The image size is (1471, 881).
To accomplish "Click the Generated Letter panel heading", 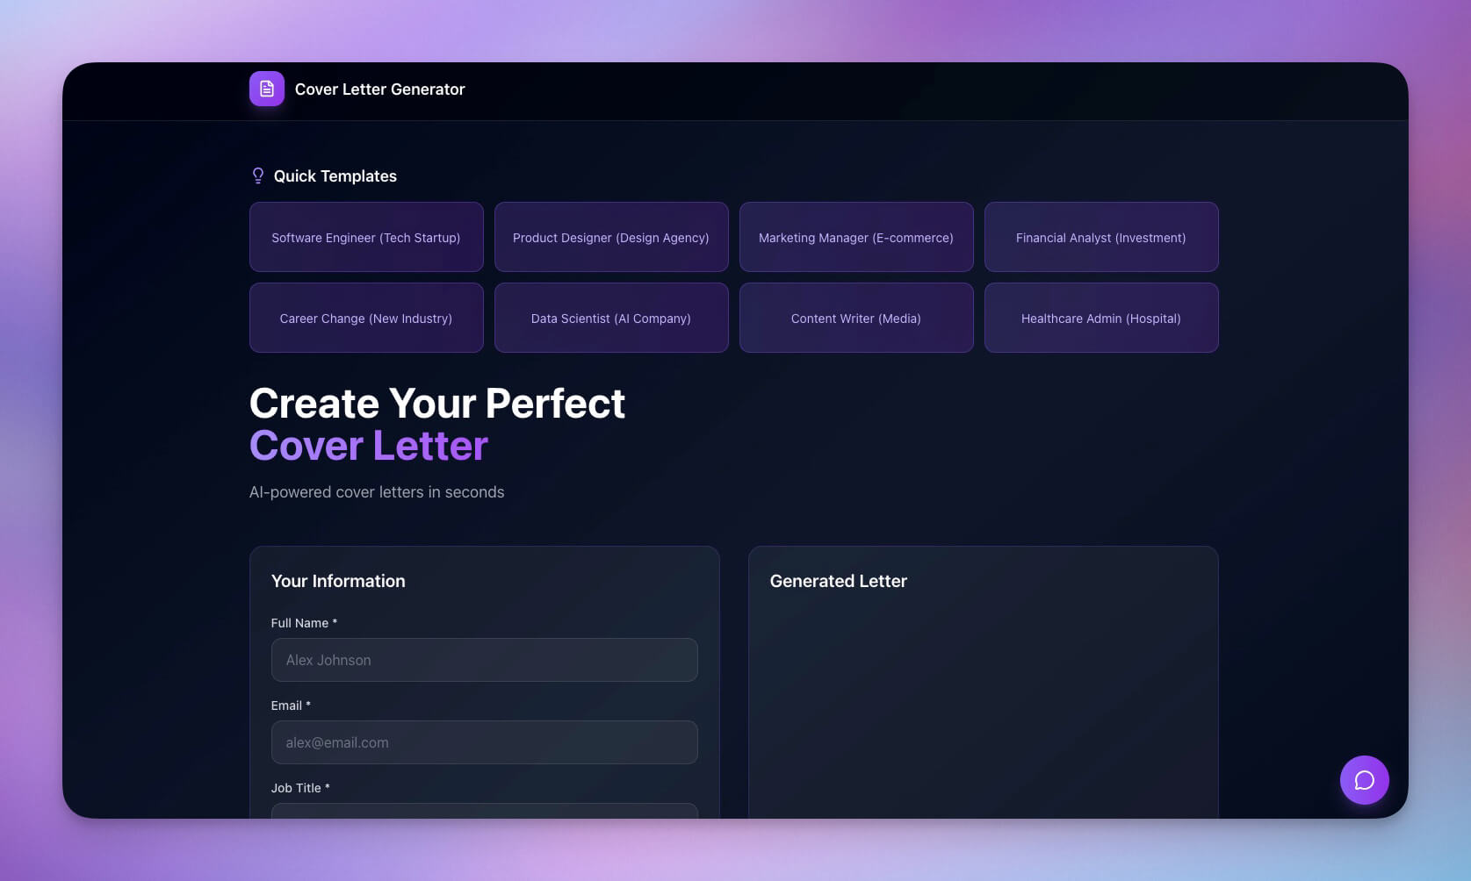I will pos(838,581).
